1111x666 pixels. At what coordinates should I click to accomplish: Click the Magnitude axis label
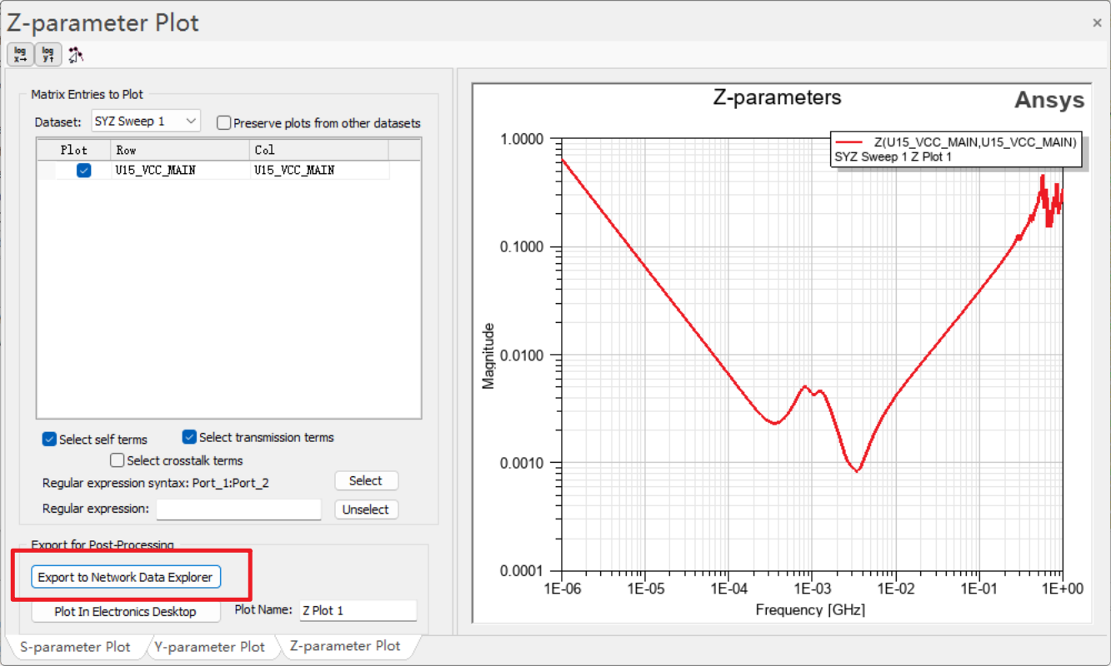[489, 355]
